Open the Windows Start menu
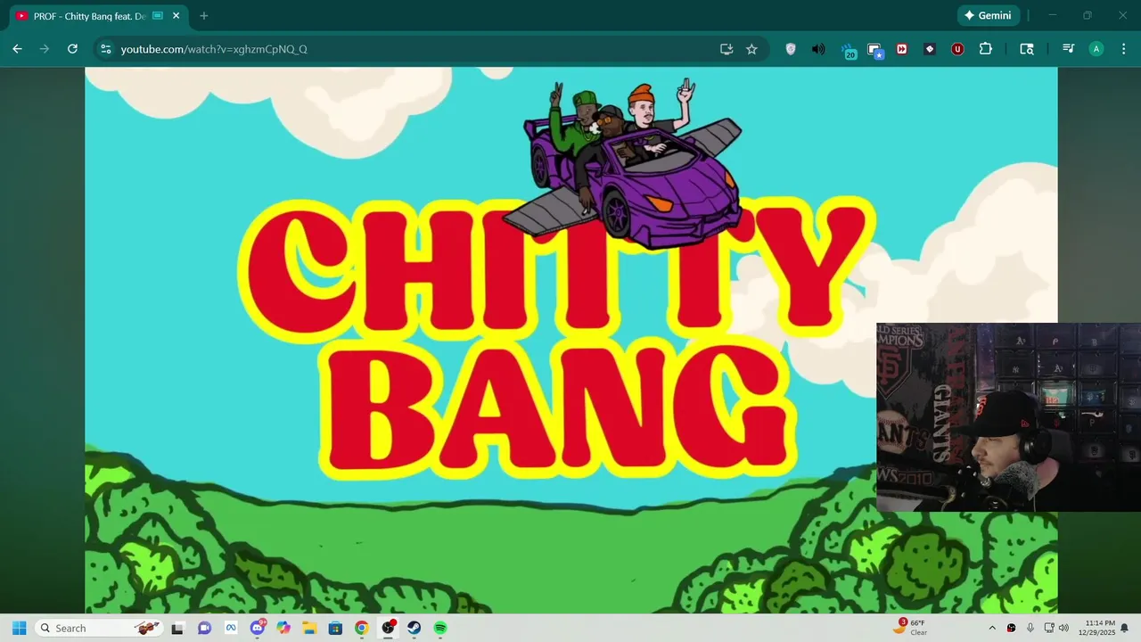This screenshot has width=1141, height=642. click(19, 628)
